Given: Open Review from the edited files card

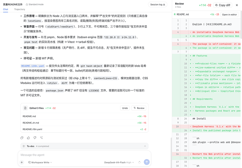Looking at the screenshot, I should click(x=139, y=108).
